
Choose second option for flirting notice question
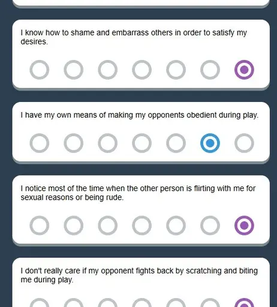tap(74, 225)
